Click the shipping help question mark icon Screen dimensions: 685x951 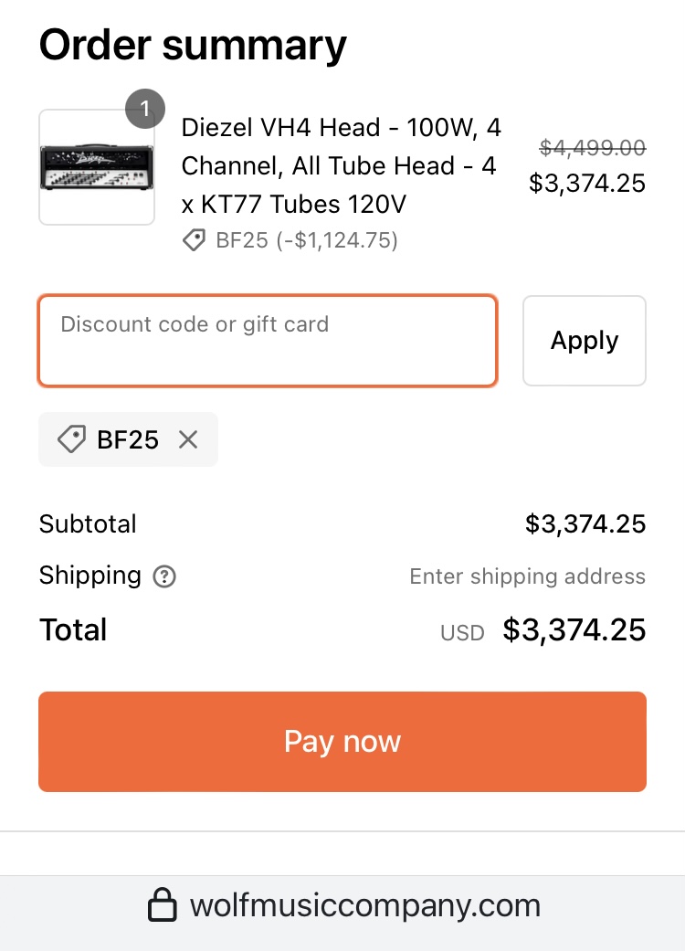[x=164, y=576]
